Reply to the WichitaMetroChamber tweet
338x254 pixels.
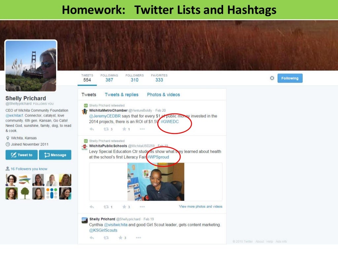tap(92, 129)
